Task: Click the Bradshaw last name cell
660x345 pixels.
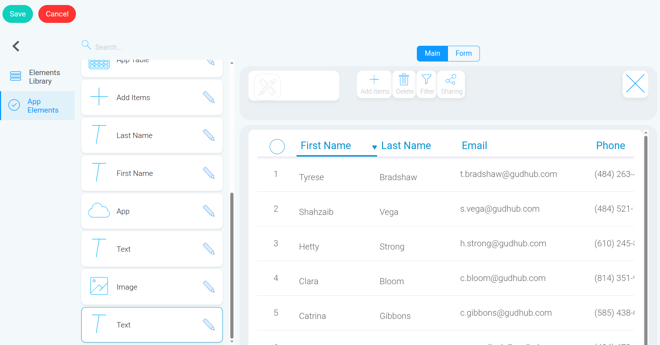Action: tap(398, 177)
